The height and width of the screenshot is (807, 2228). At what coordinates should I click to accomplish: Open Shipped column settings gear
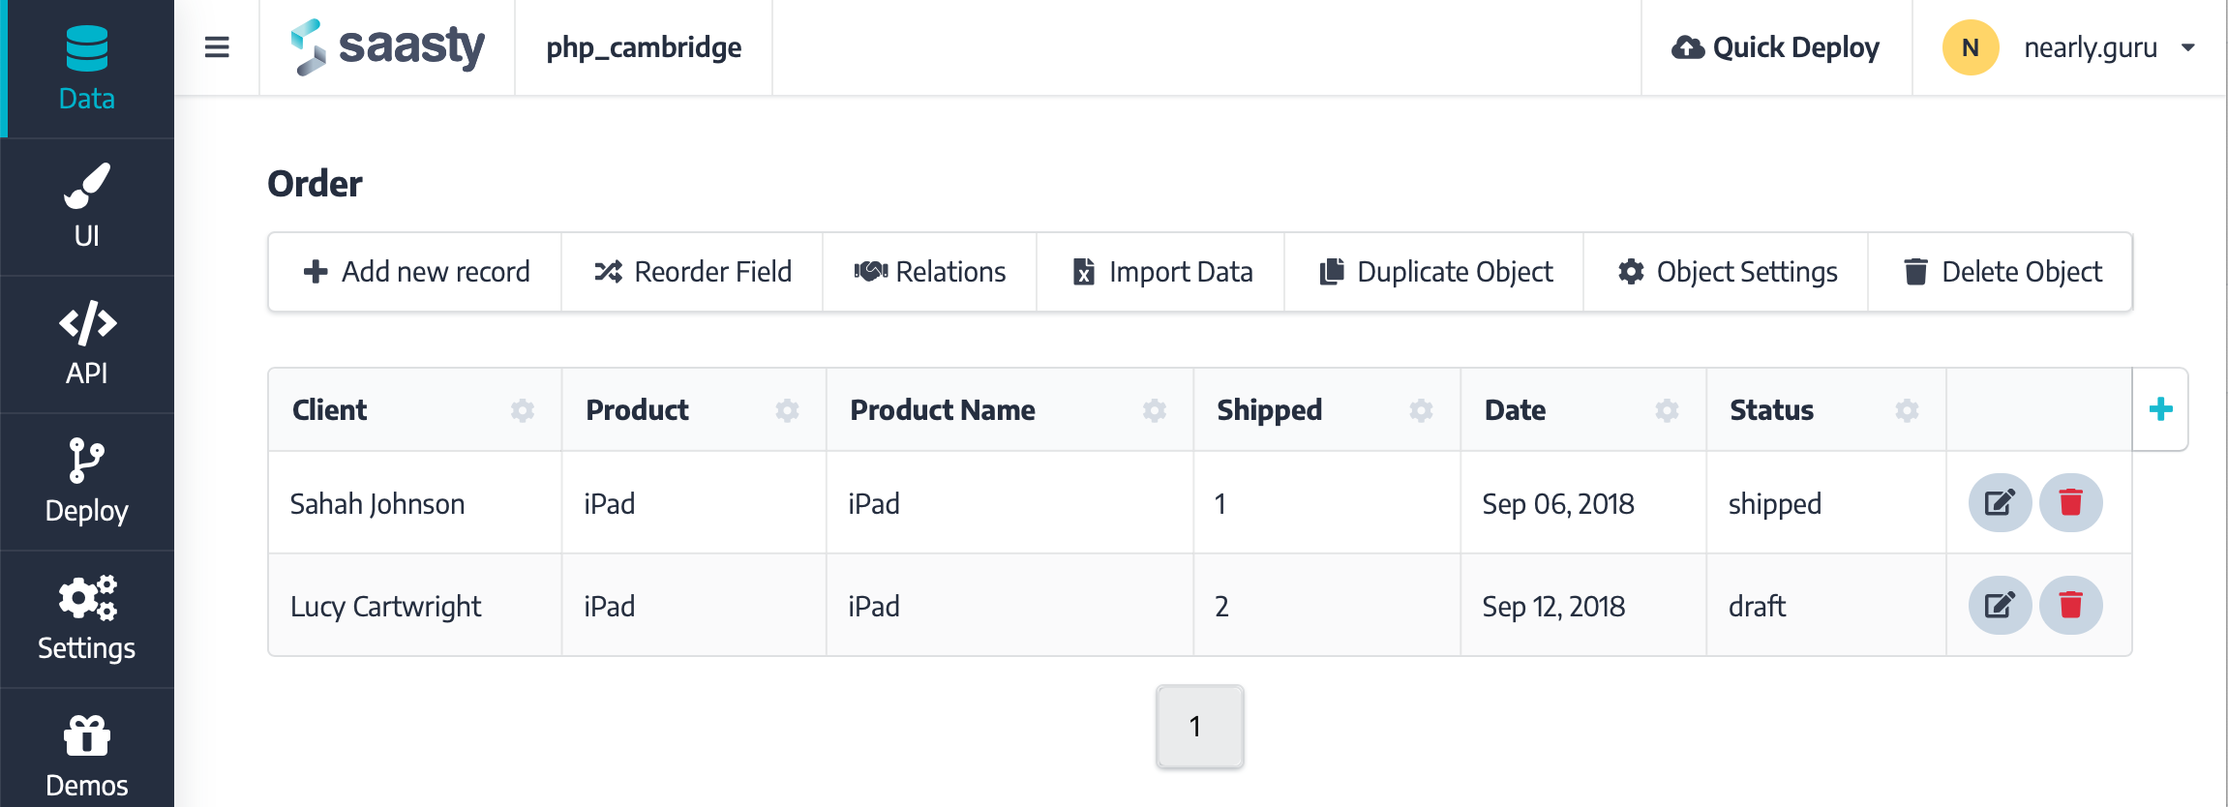coord(1421,411)
